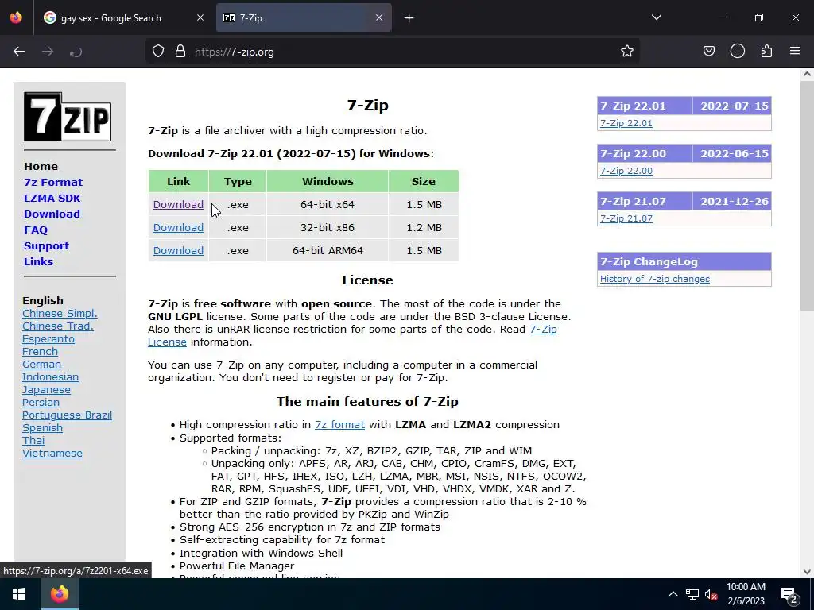Switch language to German
The width and height of the screenshot is (814, 610).
41,364
